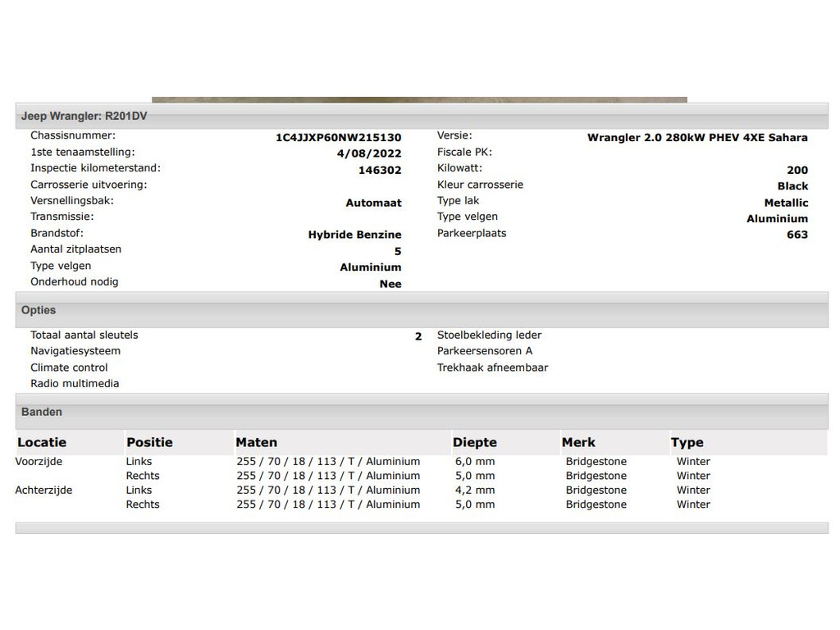Select the Radio multimedia option
840x630 pixels.
pyautogui.click(x=75, y=384)
